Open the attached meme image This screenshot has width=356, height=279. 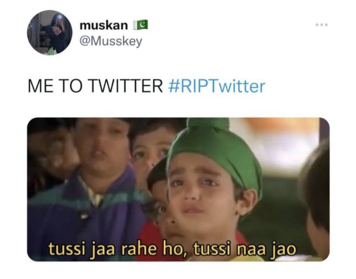tap(178, 189)
